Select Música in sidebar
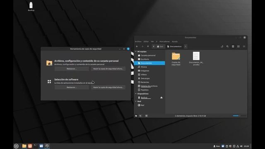The height and width of the screenshot is (149, 265). pos(149,67)
